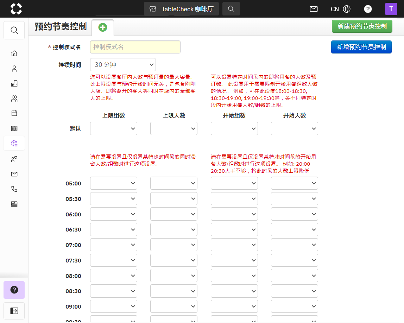This screenshot has height=323, width=404.
Task: Open the 09:00 开始人数 dropdown
Action: tap(295, 306)
